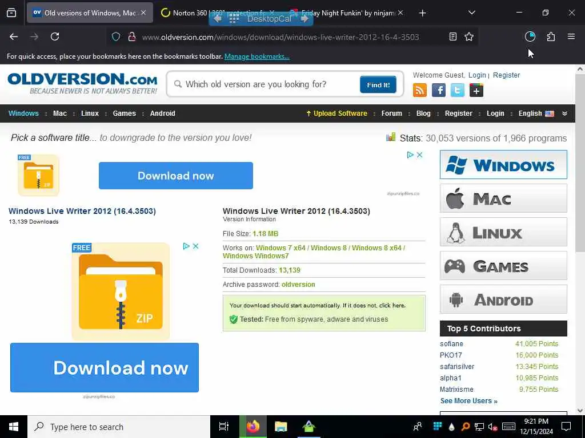Close the ZIP square ad with X
Image resolution: width=585 pixels, height=438 pixels.
pos(195,246)
